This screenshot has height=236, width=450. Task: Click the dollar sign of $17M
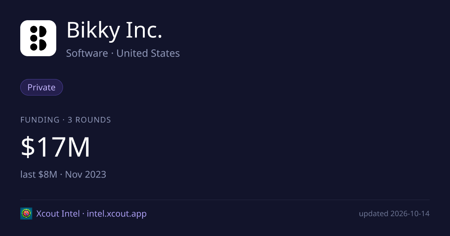[x=27, y=148]
